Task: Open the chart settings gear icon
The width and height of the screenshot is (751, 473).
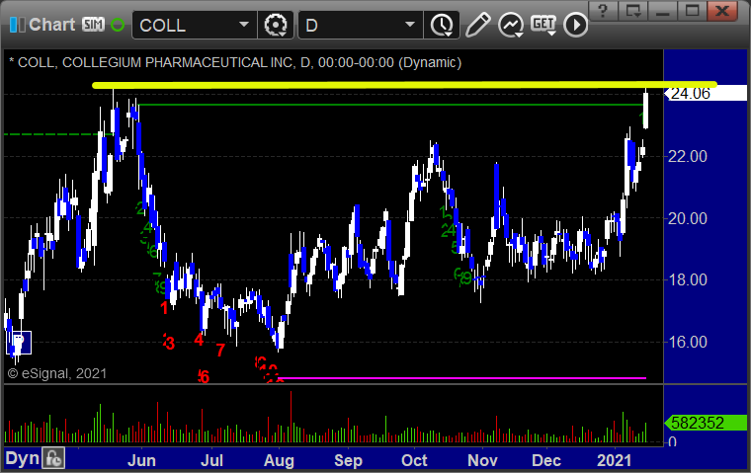Action: [x=276, y=25]
